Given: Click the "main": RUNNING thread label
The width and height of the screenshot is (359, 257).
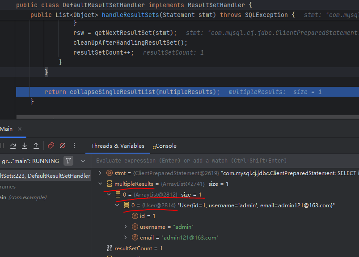Looking at the screenshot, I should pyautogui.click(x=30, y=161).
